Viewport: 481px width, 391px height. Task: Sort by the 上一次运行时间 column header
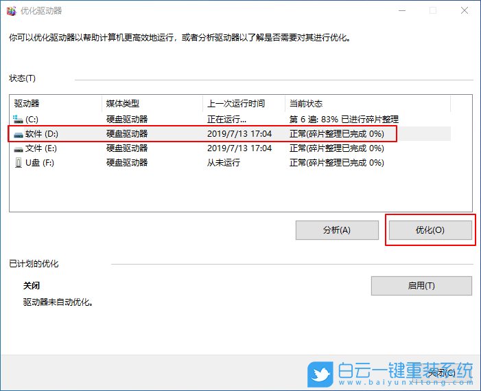244,104
